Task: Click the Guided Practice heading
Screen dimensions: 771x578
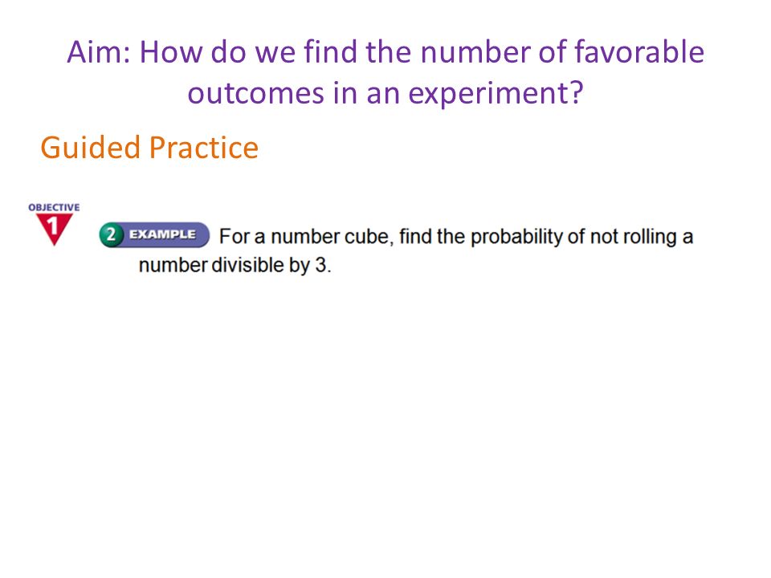Action: point(149,148)
